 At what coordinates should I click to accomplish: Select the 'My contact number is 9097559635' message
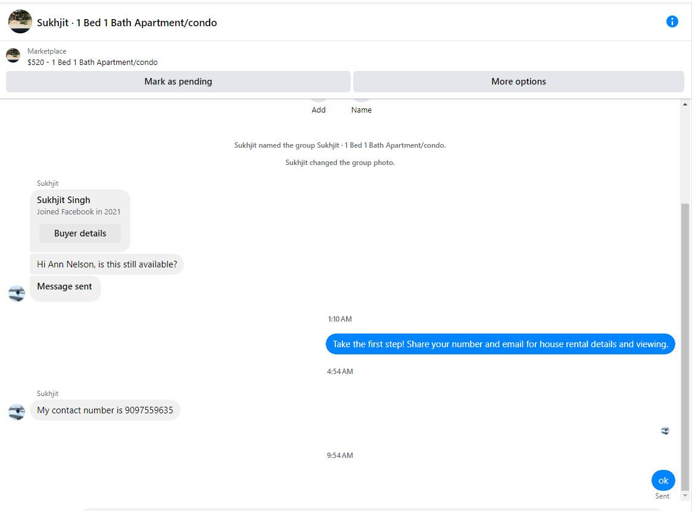point(105,410)
